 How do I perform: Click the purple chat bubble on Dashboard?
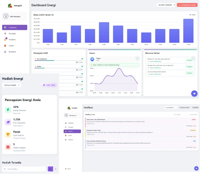(x=194, y=93)
